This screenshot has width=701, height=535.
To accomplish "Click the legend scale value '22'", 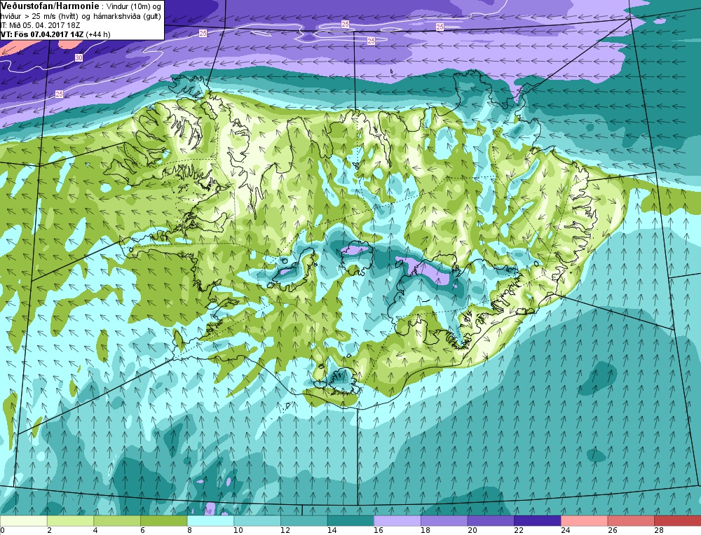I will [x=519, y=531].
